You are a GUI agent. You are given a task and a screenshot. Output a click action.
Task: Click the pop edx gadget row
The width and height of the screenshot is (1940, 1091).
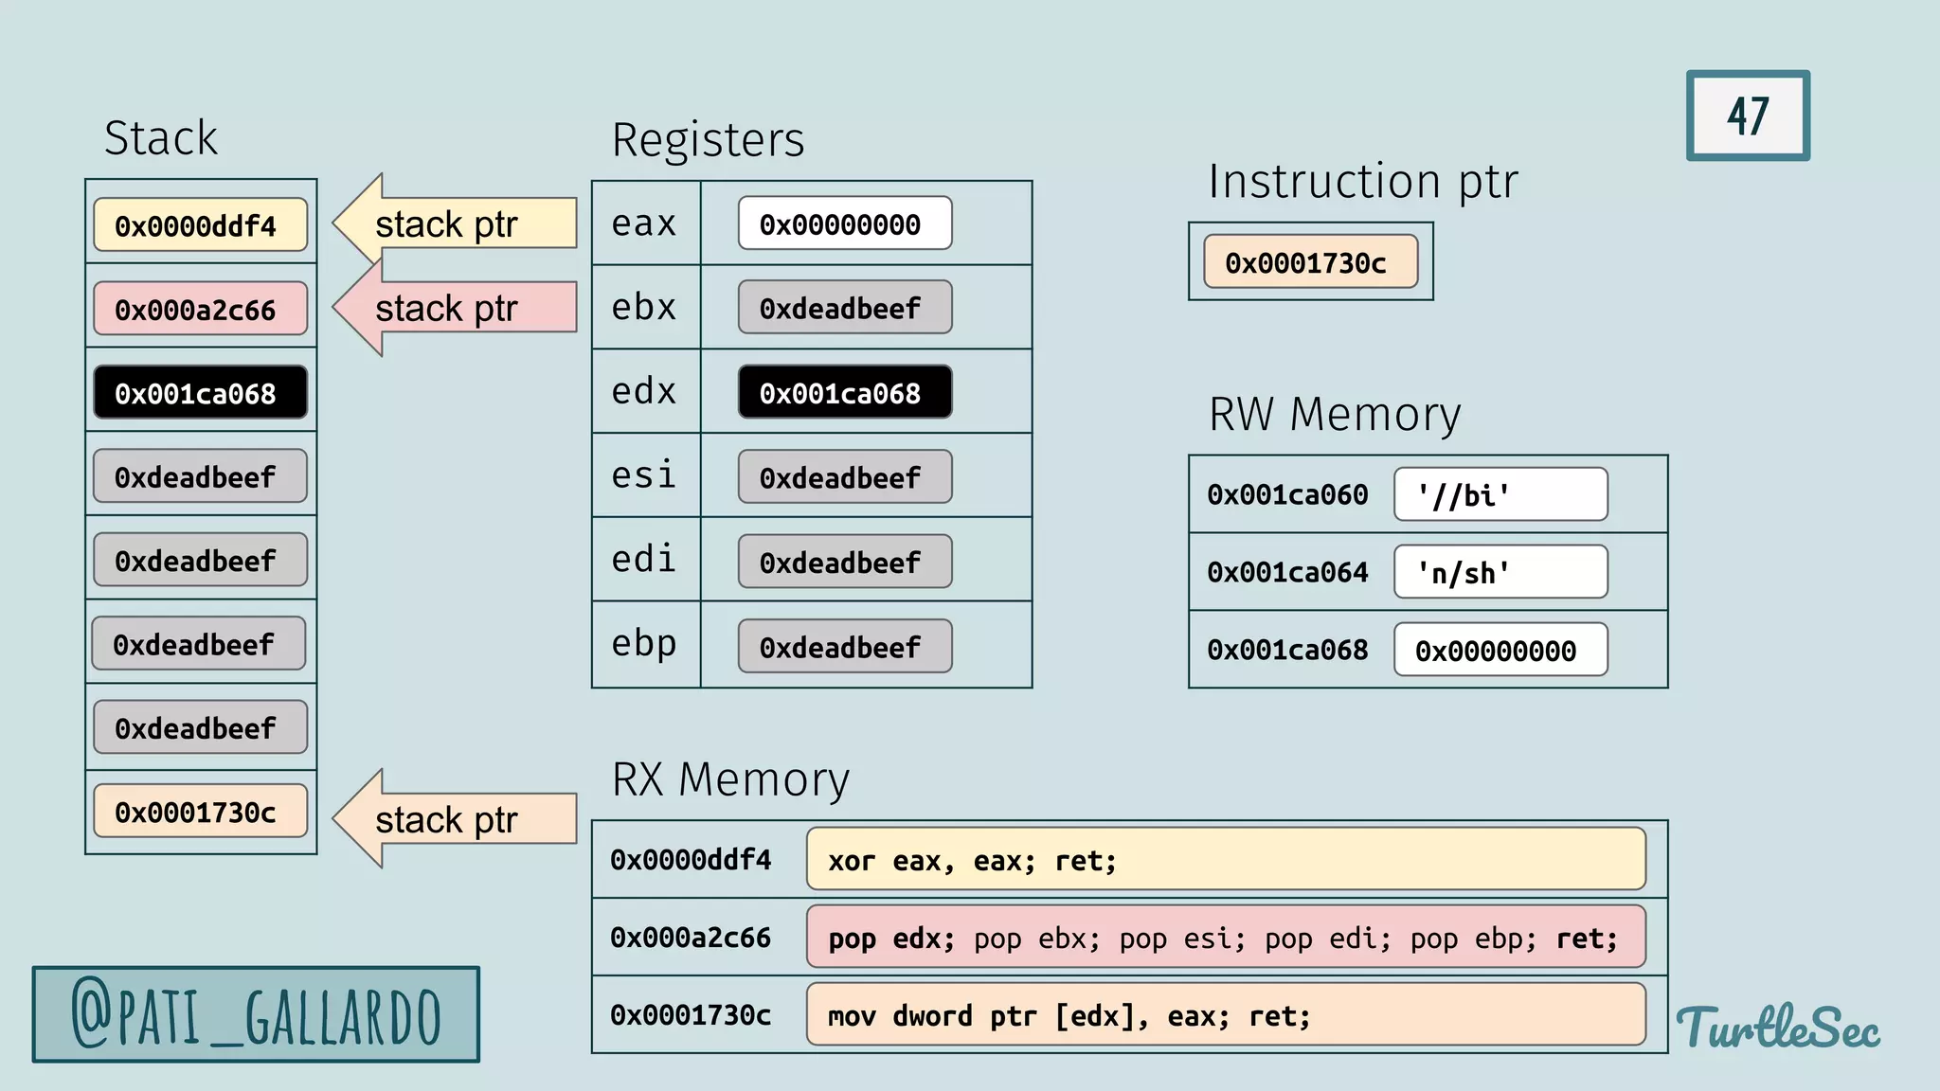[1226, 938]
